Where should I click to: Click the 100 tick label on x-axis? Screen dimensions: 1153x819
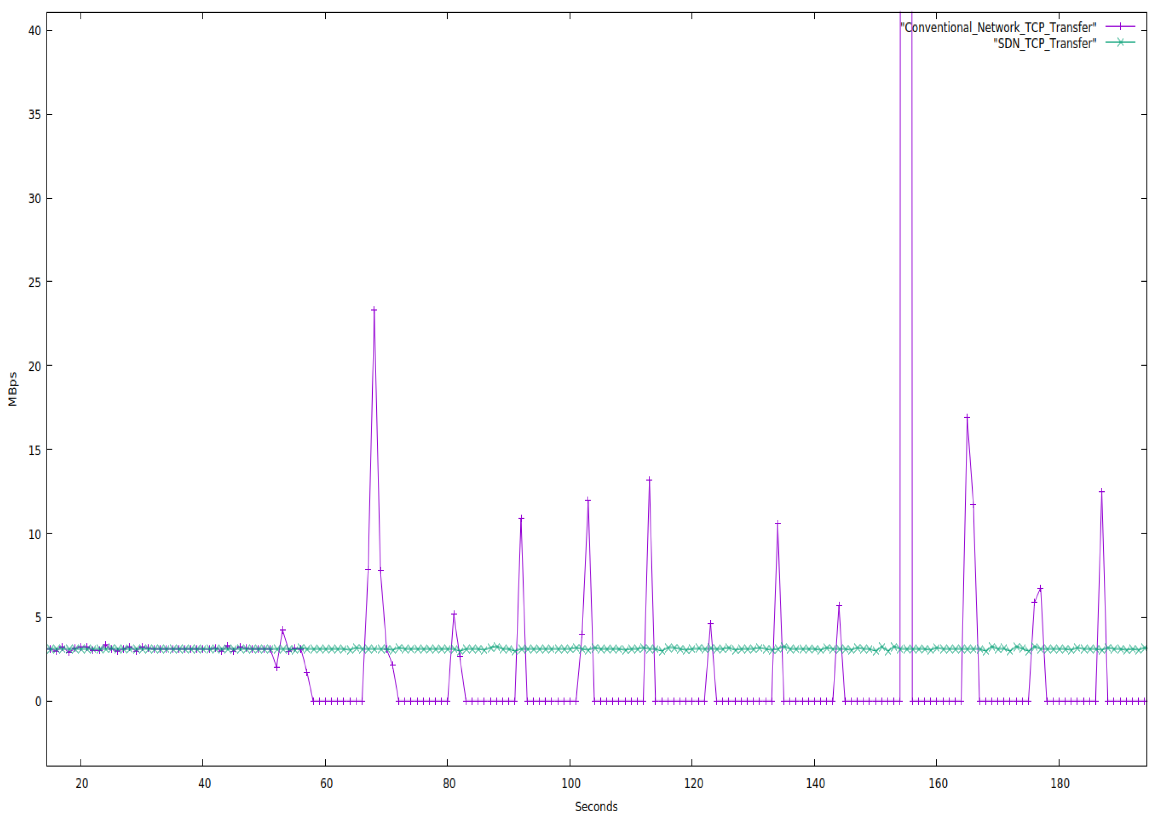click(x=571, y=783)
